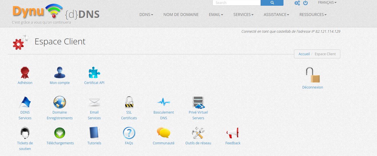This screenshot has height=156, width=377.
Task: Open the FAQs question mark icon
Action: pos(129,133)
